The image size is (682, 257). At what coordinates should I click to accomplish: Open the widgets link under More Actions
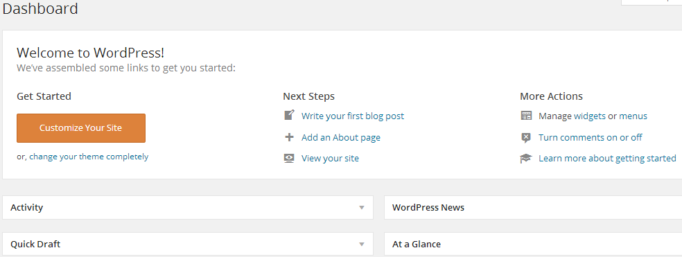click(x=590, y=116)
